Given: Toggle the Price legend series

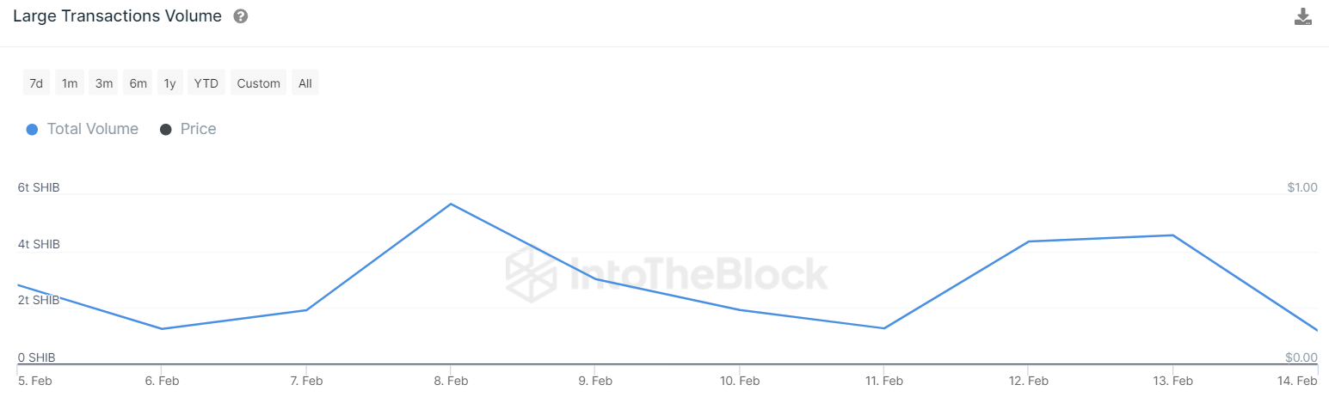Looking at the screenshot, I should click(x=188, y=129).
